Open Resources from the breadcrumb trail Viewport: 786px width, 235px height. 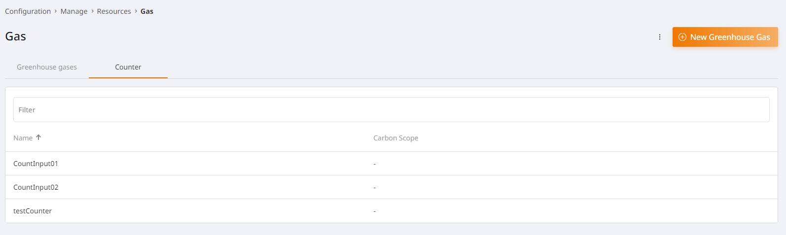pyautogui.click(x=114, y=11)
